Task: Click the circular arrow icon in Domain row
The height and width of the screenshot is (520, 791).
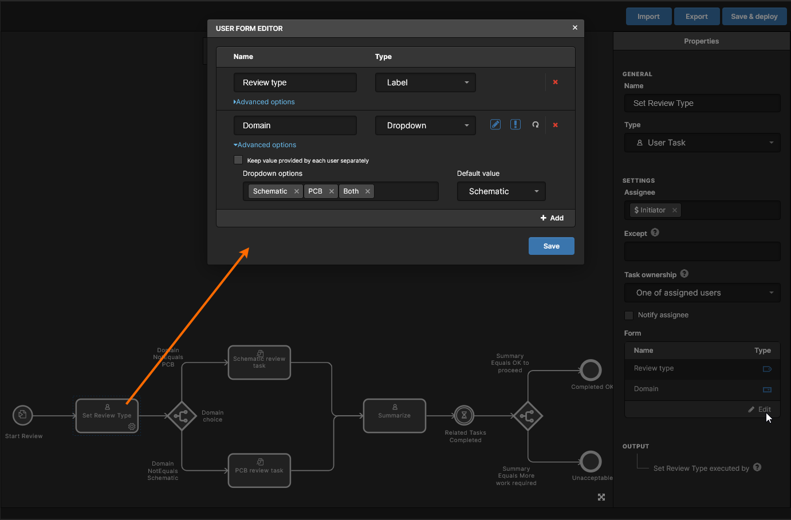Action: point(536,125)
